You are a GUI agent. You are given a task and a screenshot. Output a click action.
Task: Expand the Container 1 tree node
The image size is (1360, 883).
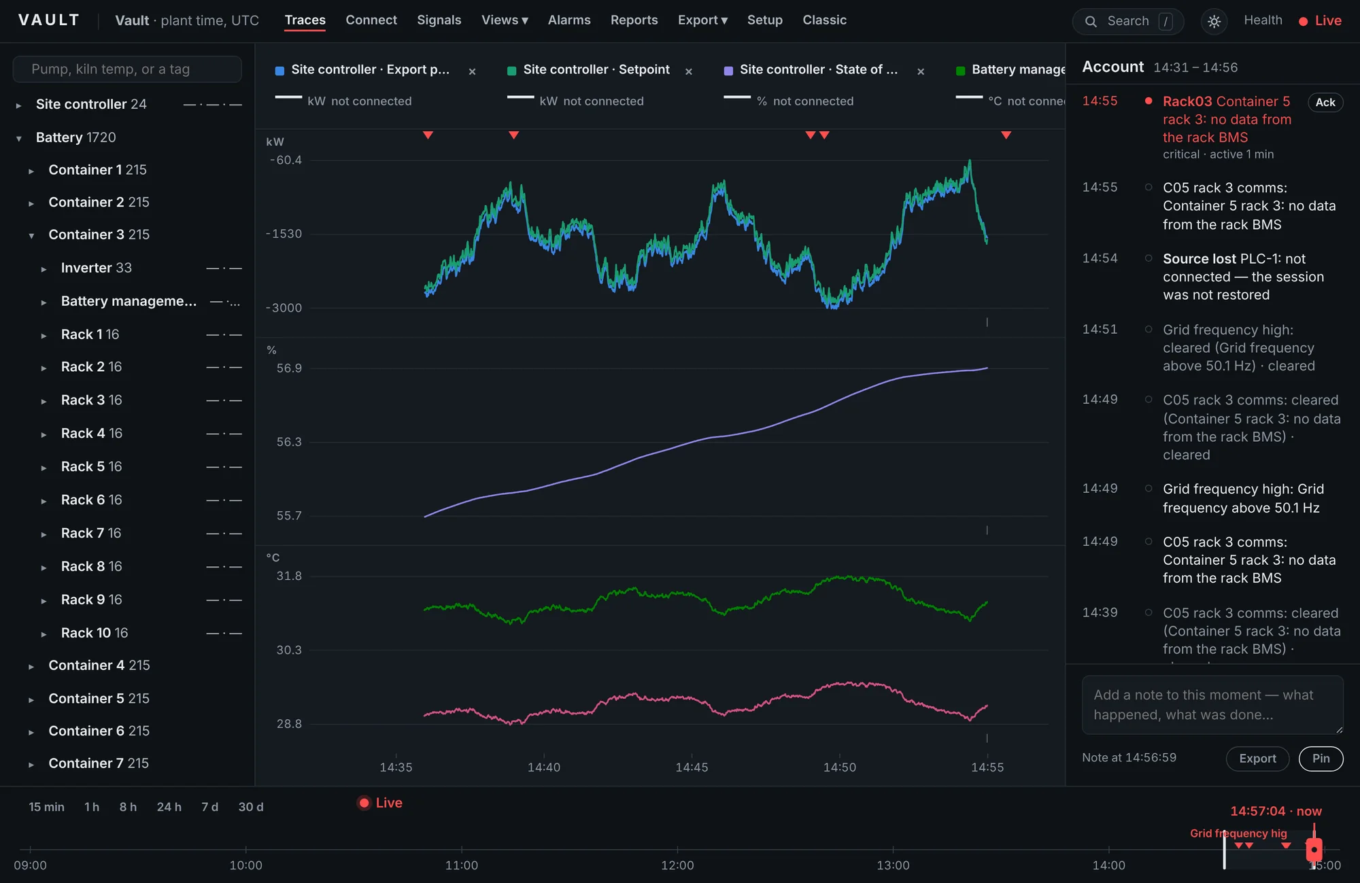coord(31,171)
